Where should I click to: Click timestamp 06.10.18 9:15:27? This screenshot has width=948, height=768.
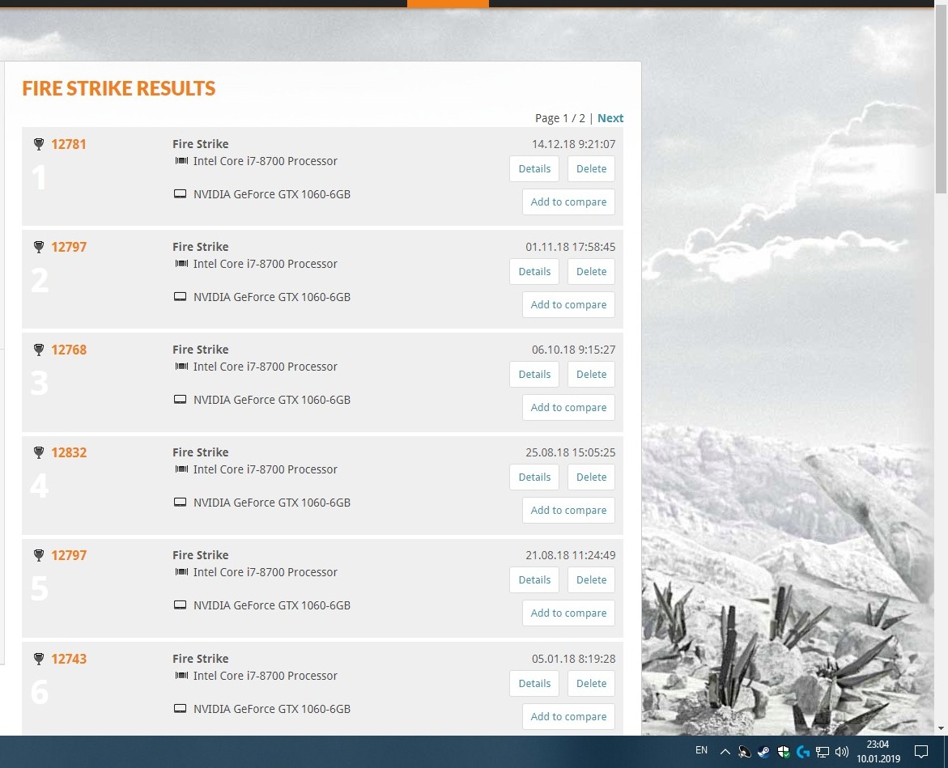tap(574, 350)
